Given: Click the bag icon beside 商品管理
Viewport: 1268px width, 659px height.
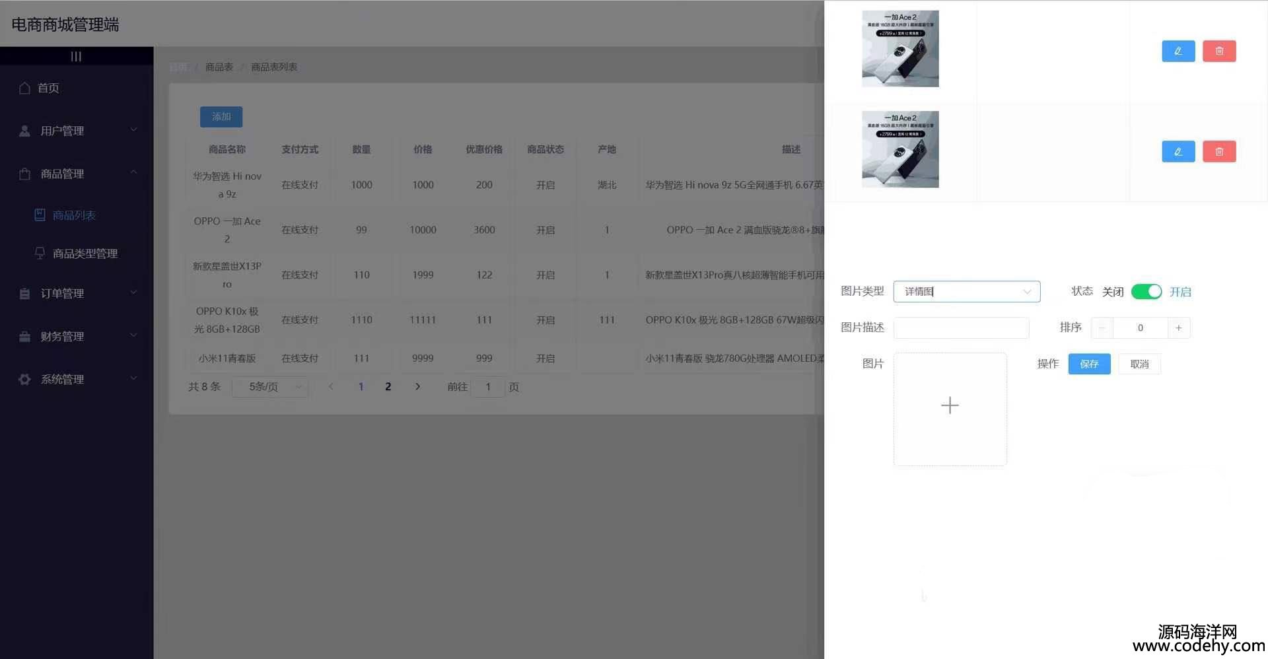Looking at the screenshot, I should pyautogui.click(x=24, y=174).
